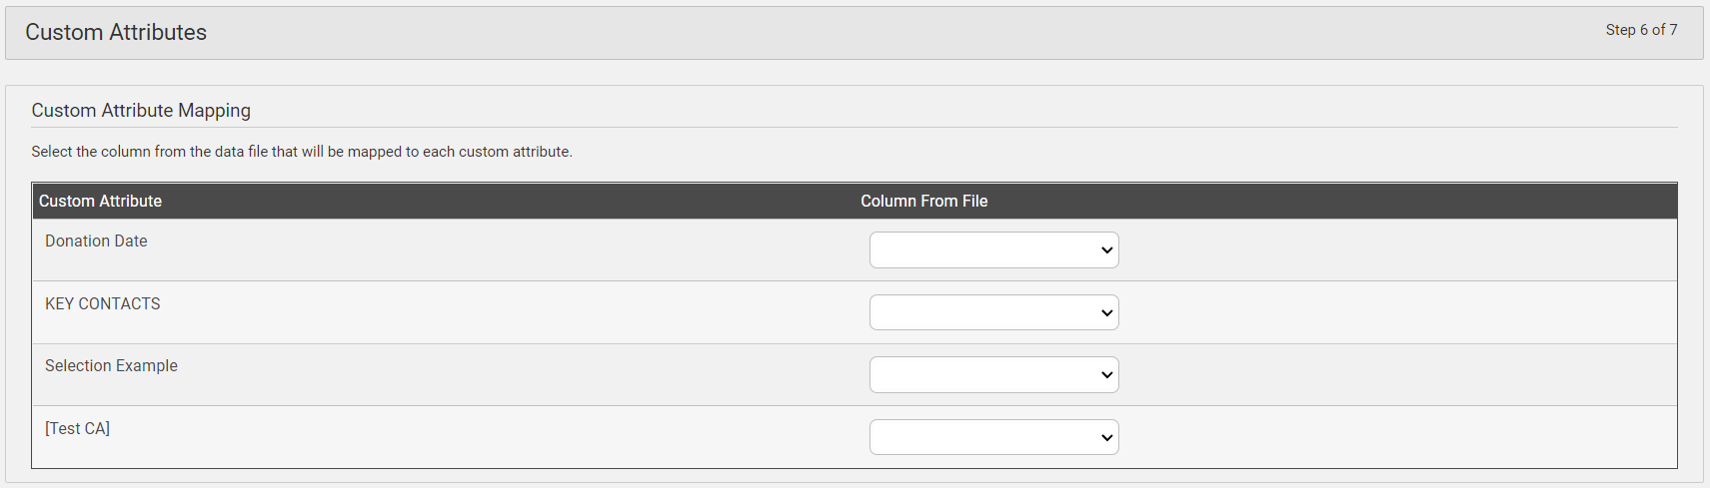Click the 'Select the column' instruction text
Image resolution: width=1710 pixels, height=488 pixels.
click(302, 152)
